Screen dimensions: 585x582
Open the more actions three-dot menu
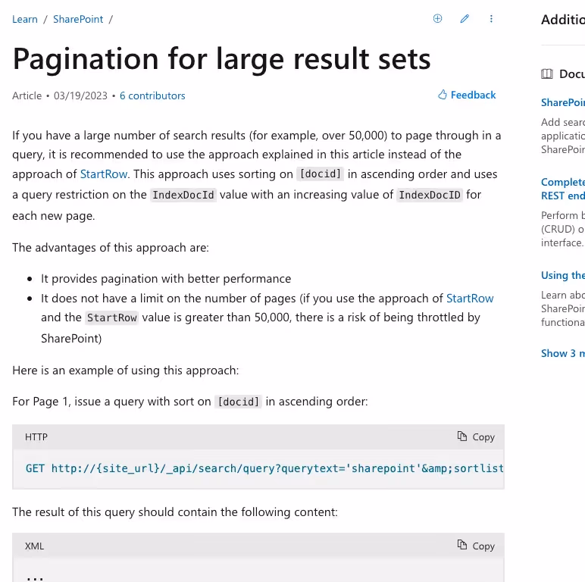(491, 19)
